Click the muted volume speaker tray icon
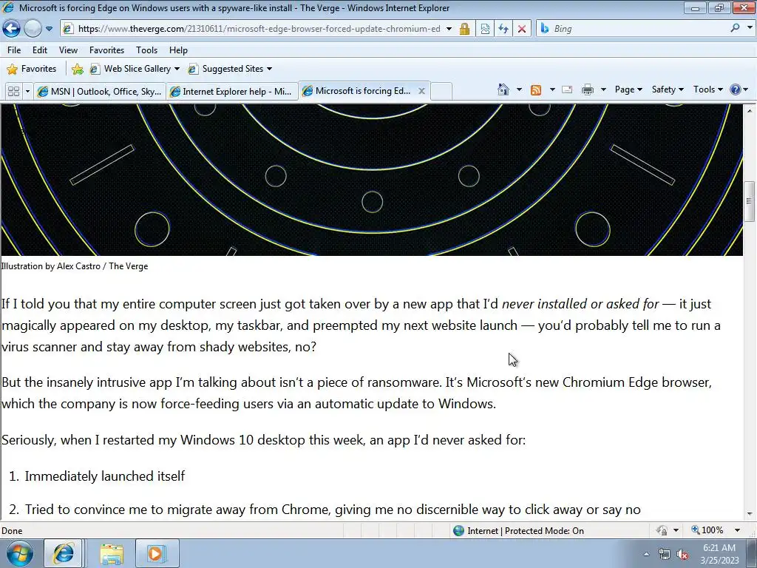Viewport: 757px width, 568px height. pos(682,555)
